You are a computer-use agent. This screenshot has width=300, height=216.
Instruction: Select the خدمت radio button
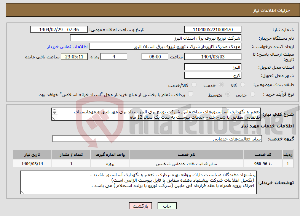tap(221, 85)
